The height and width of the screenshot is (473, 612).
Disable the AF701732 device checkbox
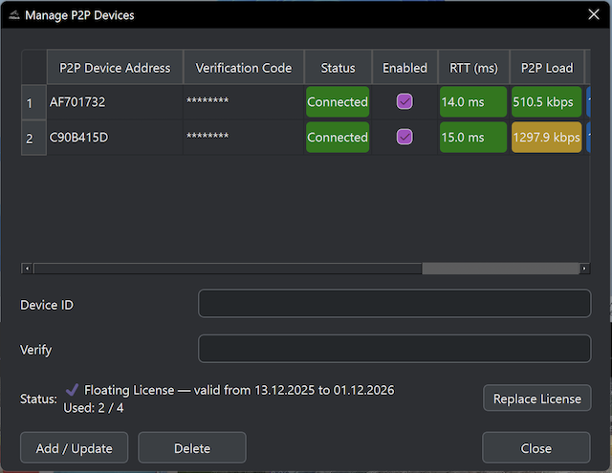pyautogui.click(x=404, y=102)
